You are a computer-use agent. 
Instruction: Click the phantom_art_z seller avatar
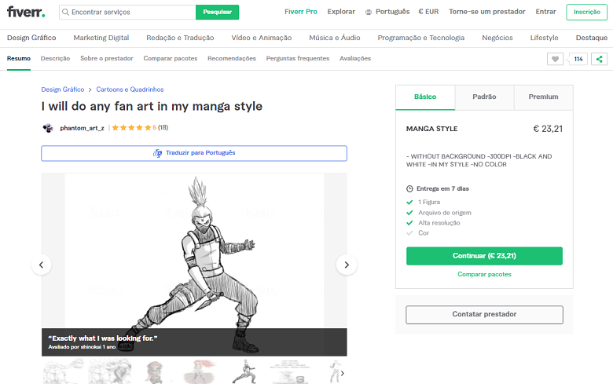click(x=48, y=128)
